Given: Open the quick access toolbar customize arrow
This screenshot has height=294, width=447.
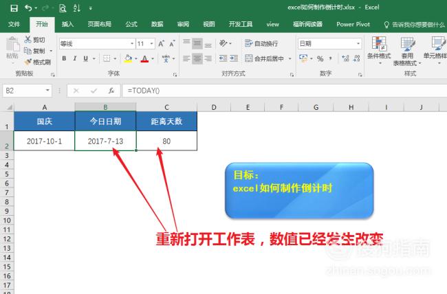Looking at the screenshot, I should [x=90, y=8].
